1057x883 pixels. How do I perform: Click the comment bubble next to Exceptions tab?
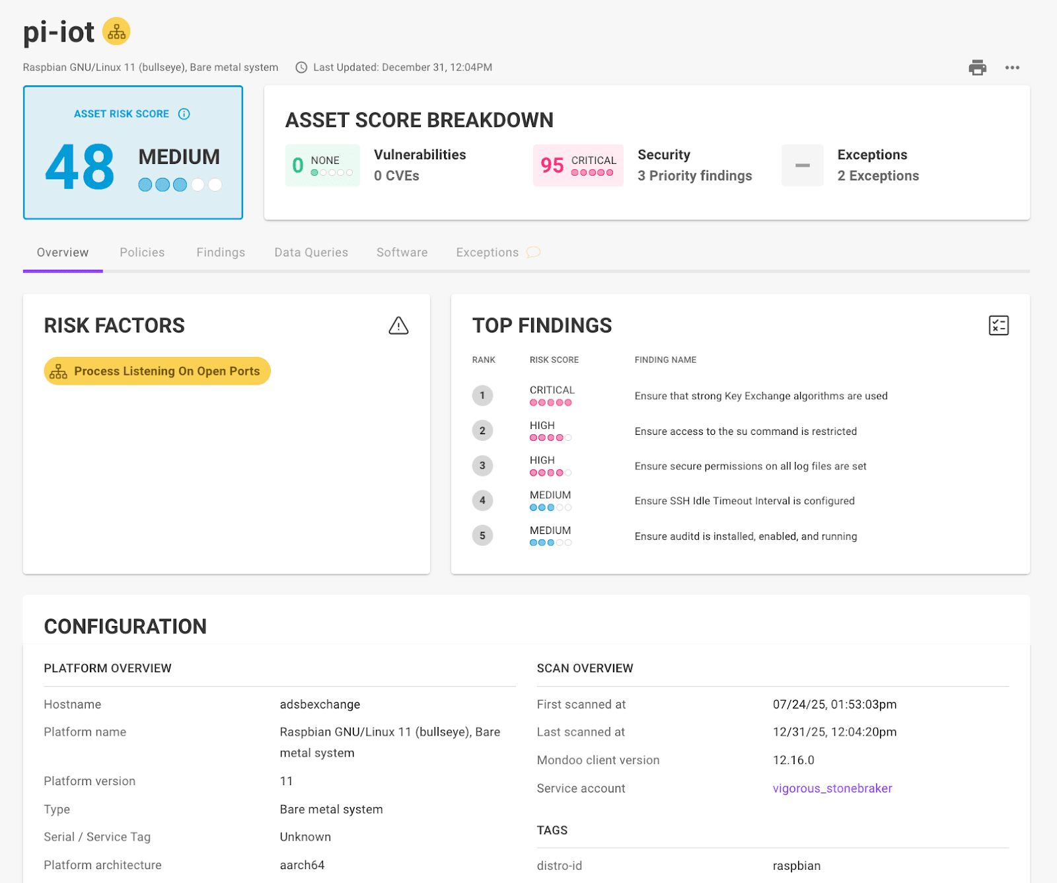[x=534, y=252]
